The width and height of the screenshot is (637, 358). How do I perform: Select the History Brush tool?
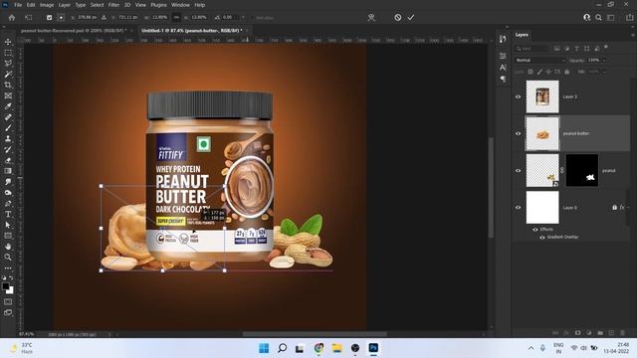pyautogui.click(x=8, y=149)
